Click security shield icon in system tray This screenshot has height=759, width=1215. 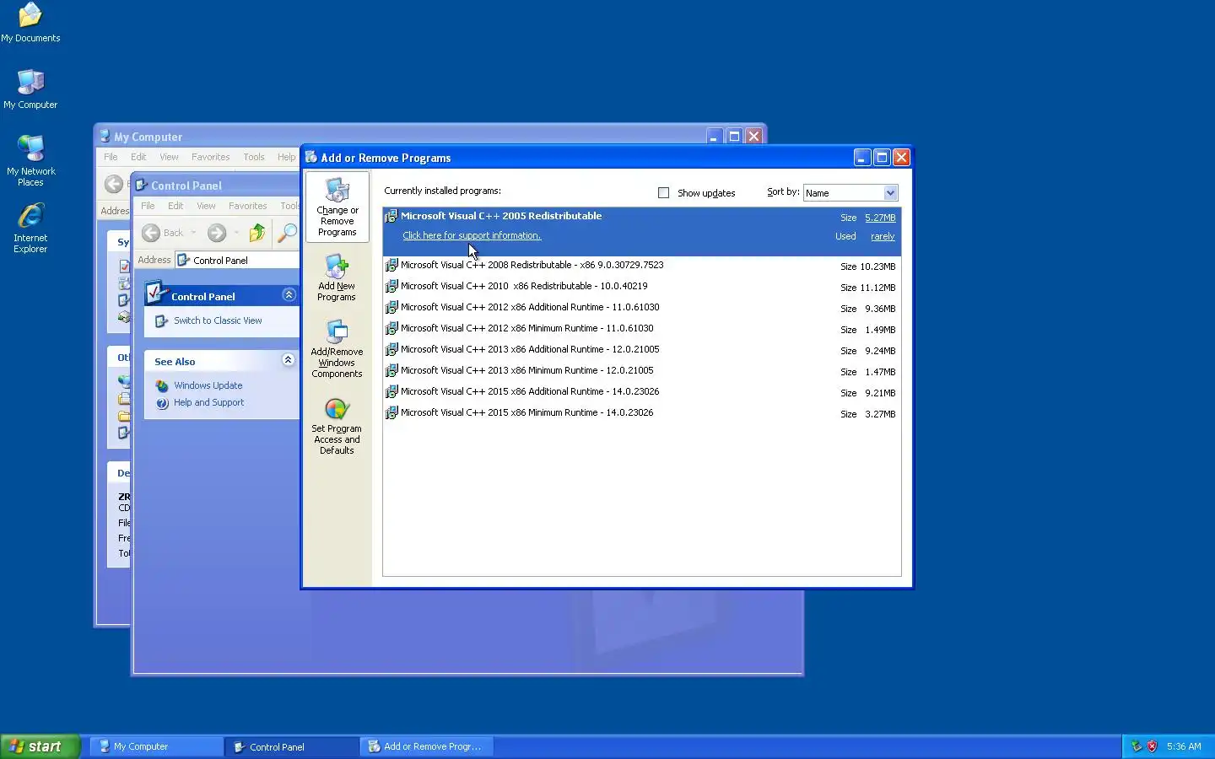point(1152,746)
